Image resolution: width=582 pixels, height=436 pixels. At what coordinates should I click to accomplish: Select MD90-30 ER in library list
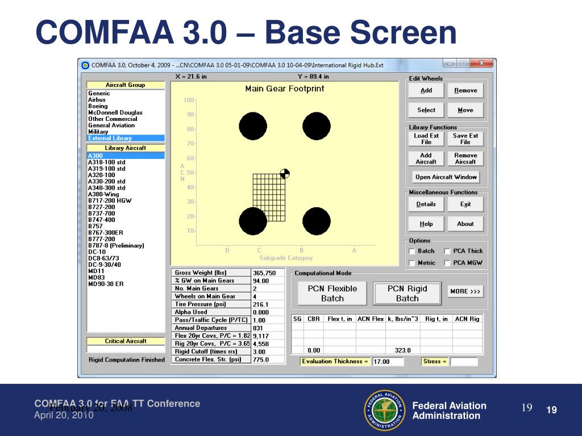(126, 284)
